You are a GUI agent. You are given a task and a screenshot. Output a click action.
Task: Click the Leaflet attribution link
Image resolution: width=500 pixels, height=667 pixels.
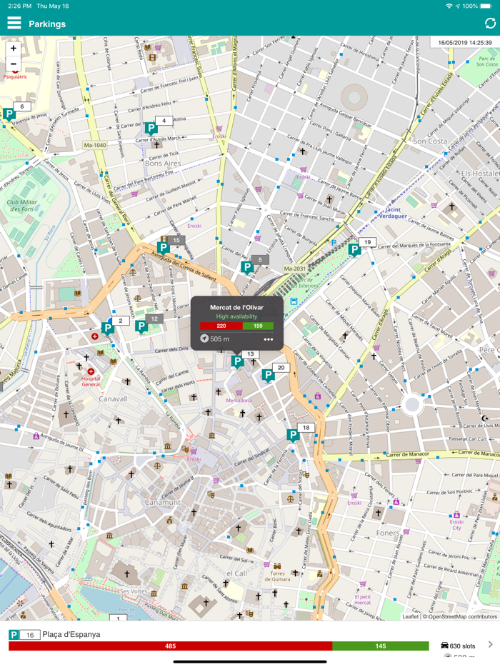(411, 616)
